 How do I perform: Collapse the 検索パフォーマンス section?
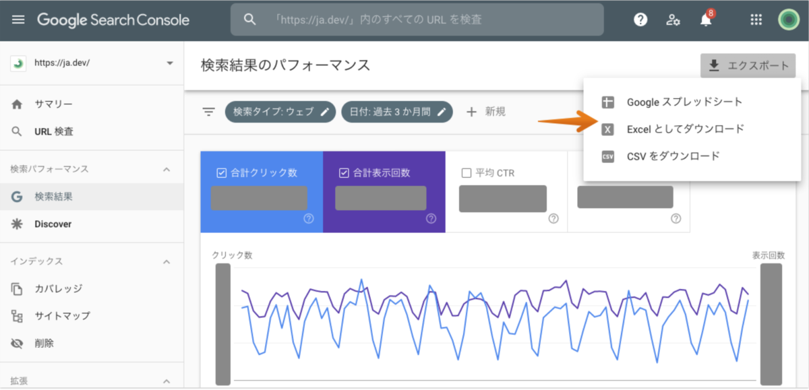167,169
